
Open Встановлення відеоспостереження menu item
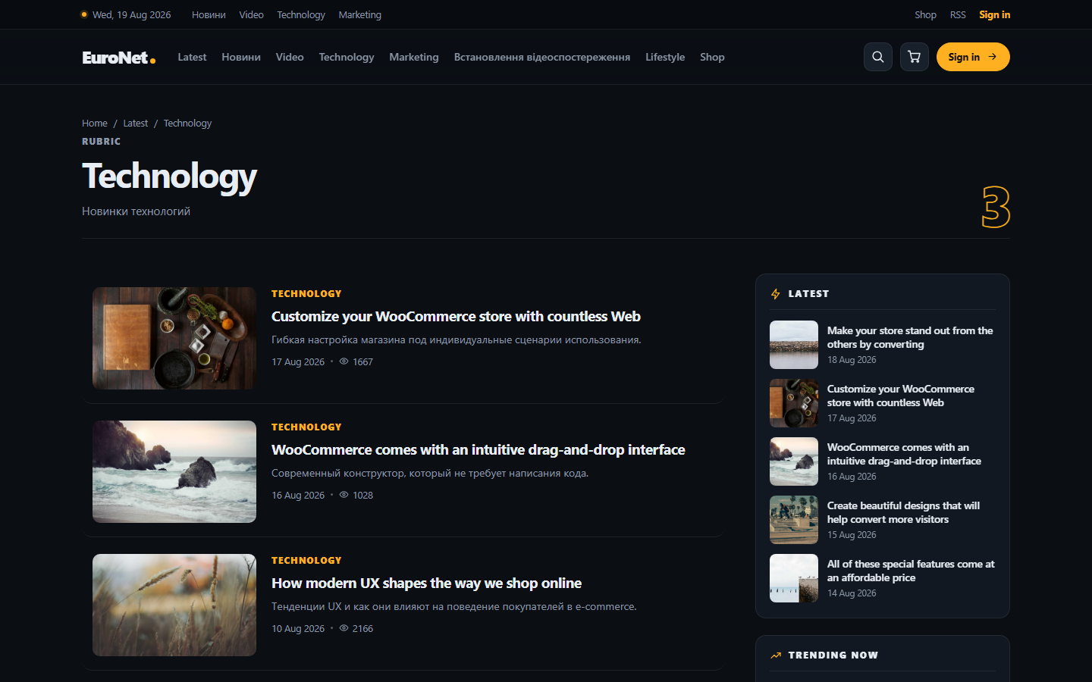click(542, 57)
